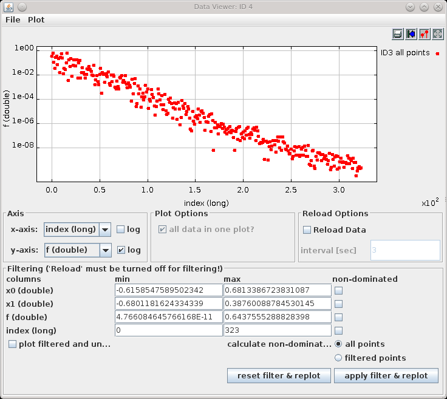Disable log scale for y-axis
The width and height of the screenshot is (447, 399).
[121, 250]
